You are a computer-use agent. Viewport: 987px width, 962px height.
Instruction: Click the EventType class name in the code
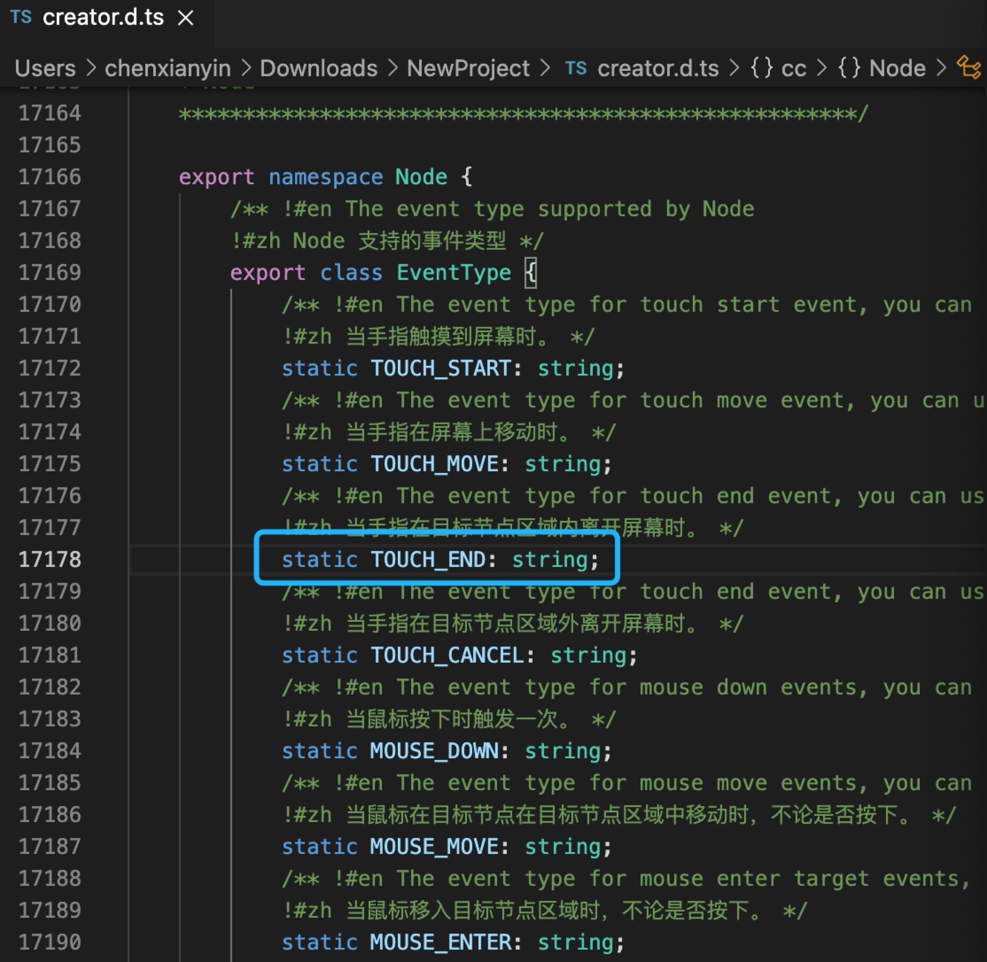[x=454, y=273]
